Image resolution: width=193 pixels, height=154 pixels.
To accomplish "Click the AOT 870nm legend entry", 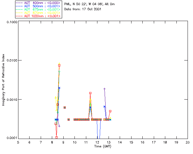I will 38,13.
